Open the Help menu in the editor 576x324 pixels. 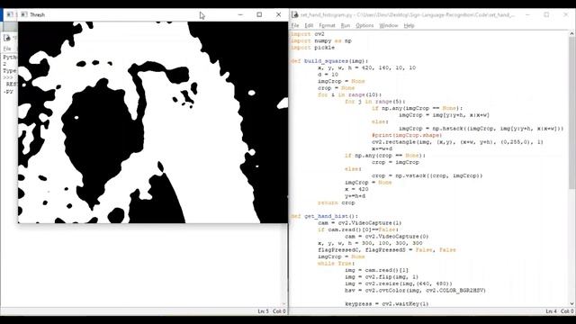pos(409,25)
